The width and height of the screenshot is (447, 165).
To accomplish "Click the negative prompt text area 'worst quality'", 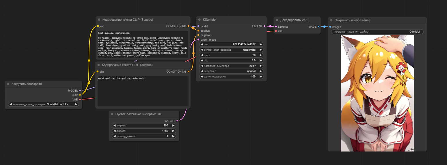I will click(143, 92).
